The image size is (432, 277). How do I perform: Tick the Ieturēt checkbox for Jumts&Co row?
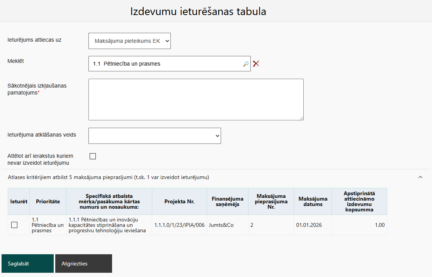[x=14, y=225]
